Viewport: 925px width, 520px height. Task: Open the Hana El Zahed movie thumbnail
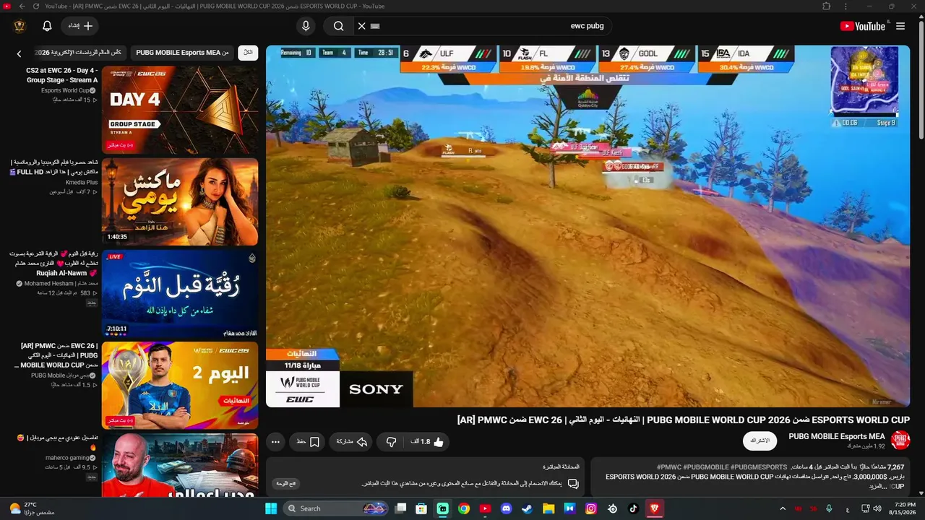[x=180, y=201]
